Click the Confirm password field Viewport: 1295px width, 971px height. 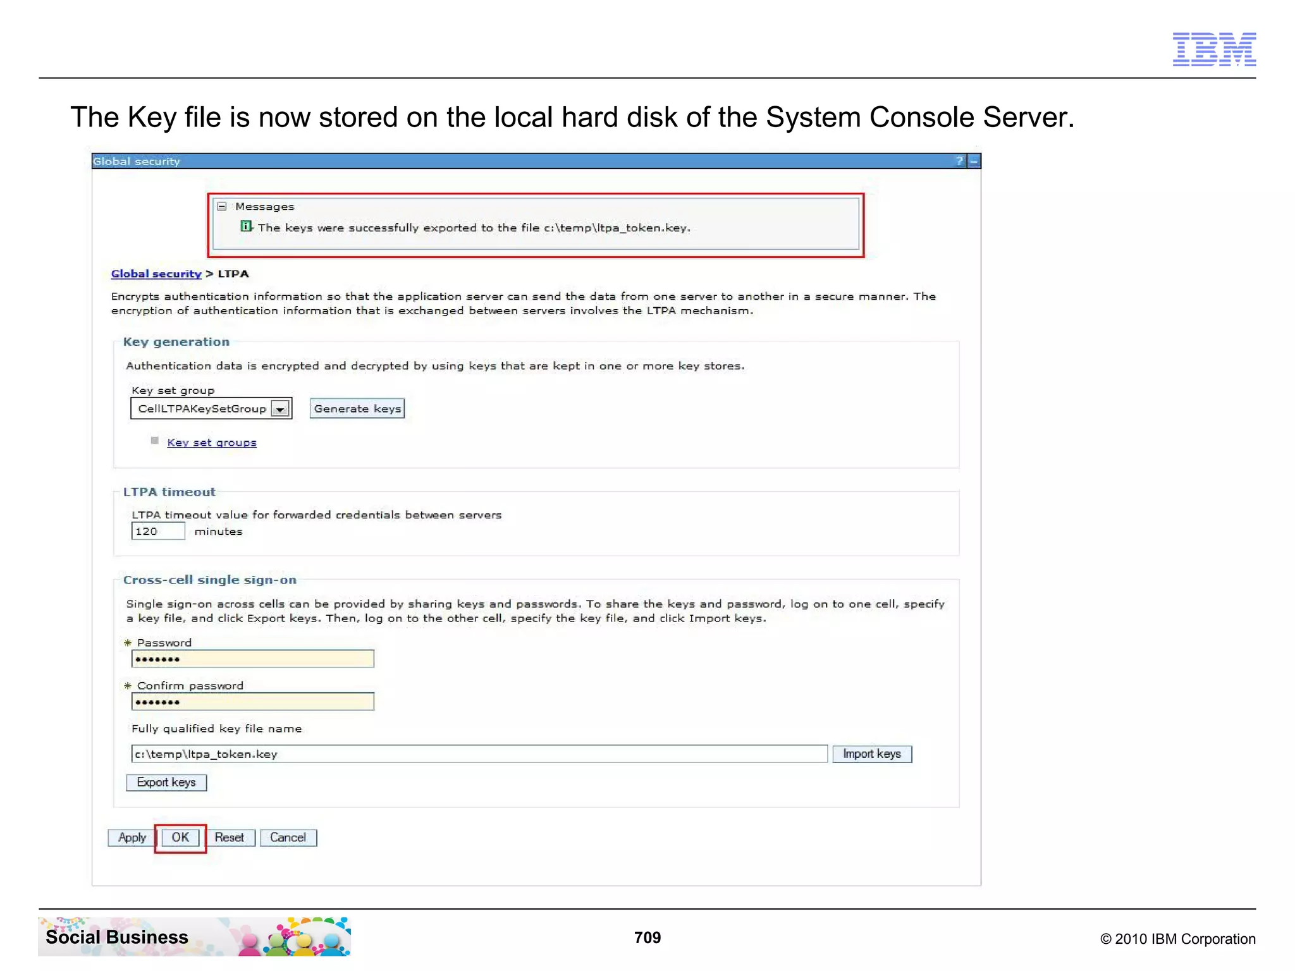click(x=253, y=702)
